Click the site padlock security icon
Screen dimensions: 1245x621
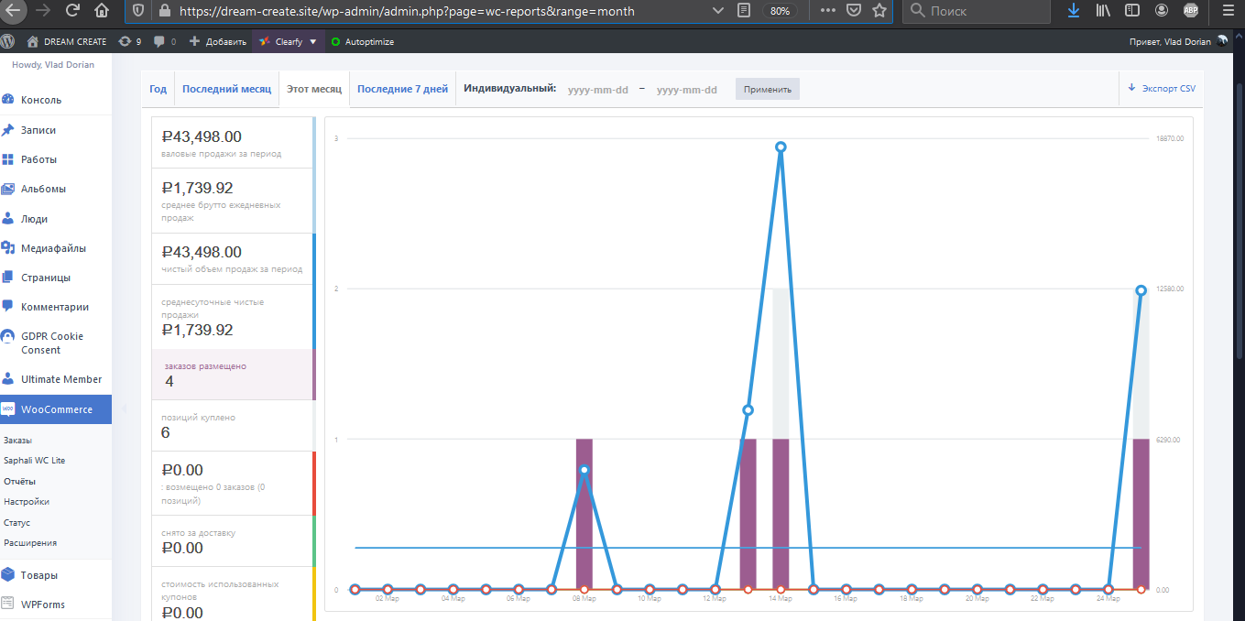point(164,11)
